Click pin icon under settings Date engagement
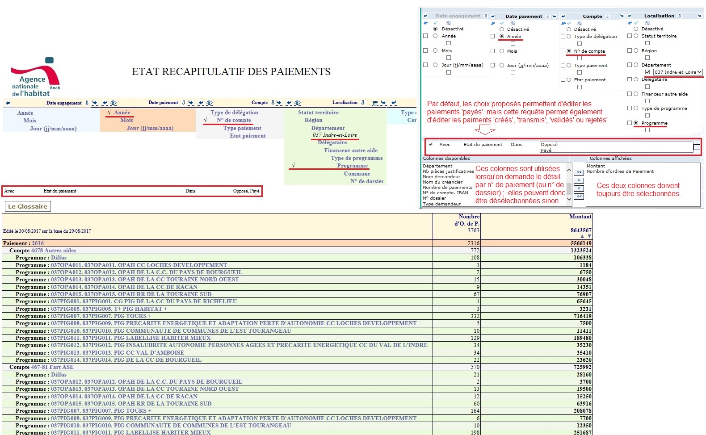 pos(425,23)
